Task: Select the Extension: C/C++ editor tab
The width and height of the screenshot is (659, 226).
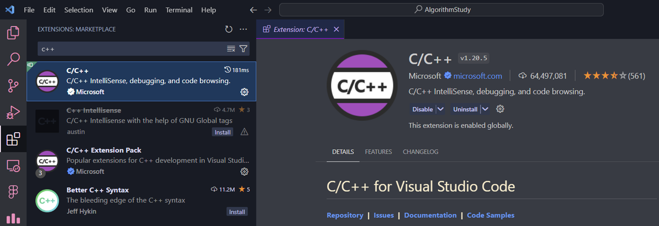Action: 300,29
